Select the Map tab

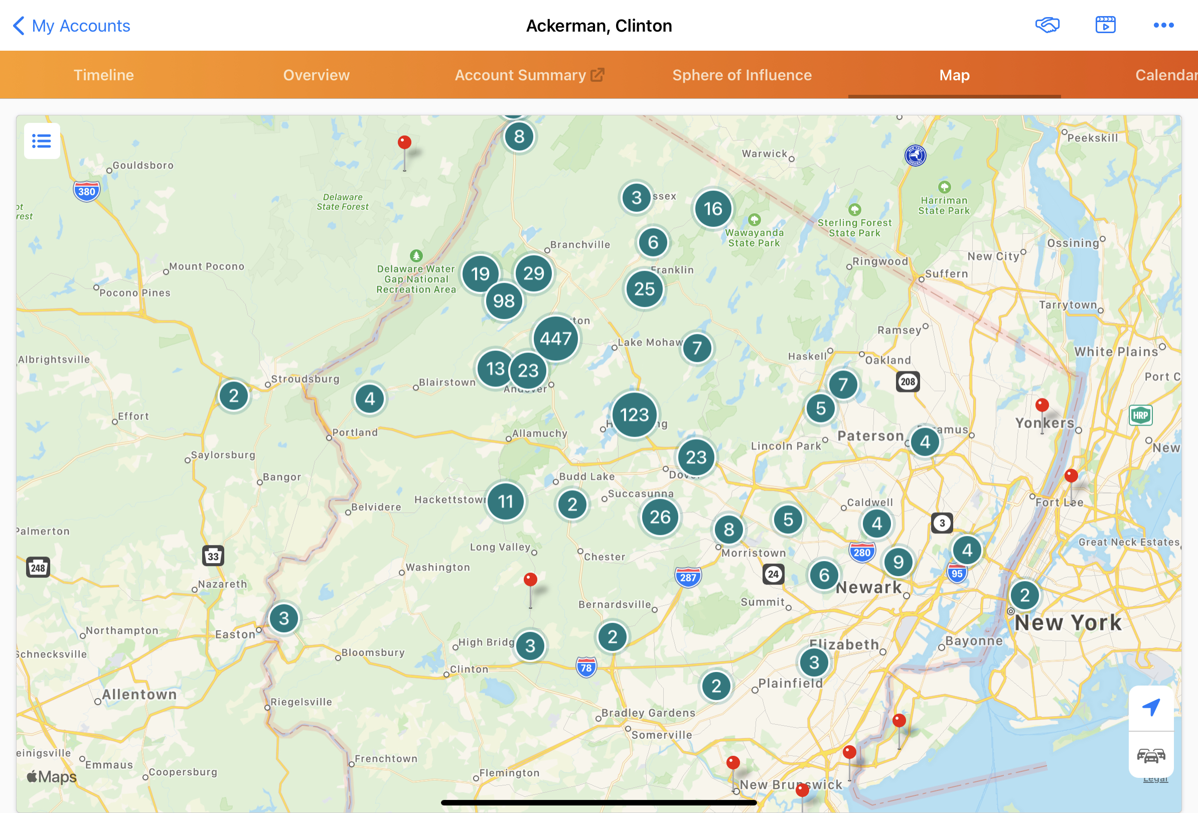(x=954, y=75)
